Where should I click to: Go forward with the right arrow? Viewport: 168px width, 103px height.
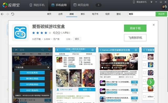(7, 14)
